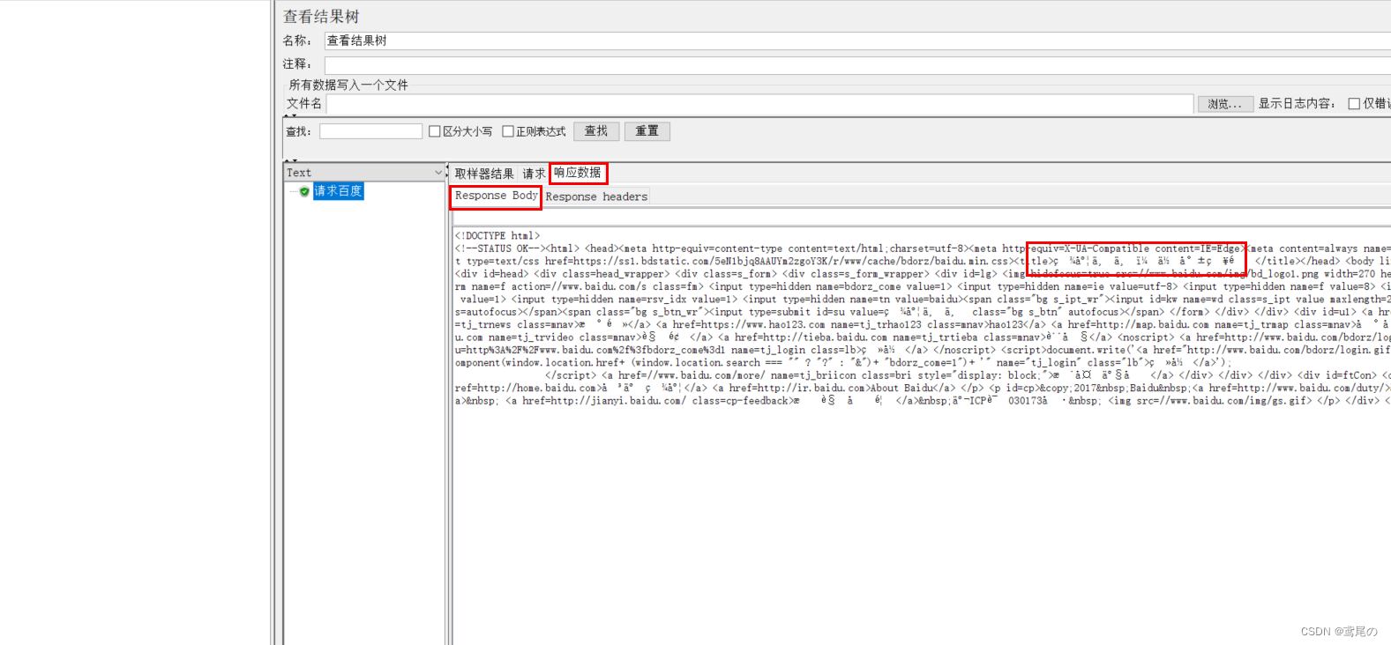Focus the 文件名 input field
The height and width of the screenshot is (645, 1391).
point(759,104)
